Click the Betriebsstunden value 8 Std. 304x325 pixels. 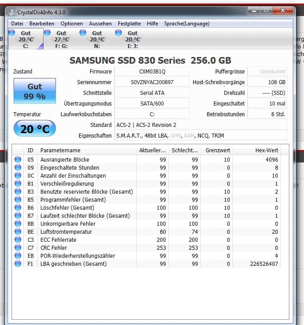268,114
